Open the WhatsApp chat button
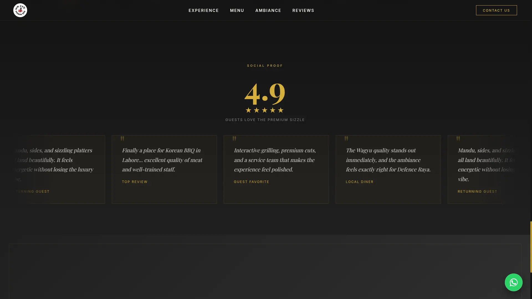Image resolution: width=532 pixels, height=299 pixels. tap(513, 282)
